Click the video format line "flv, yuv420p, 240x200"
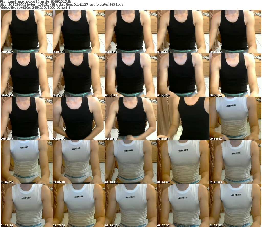Screen dimensions: 262x227 click(x=28, y=8)
